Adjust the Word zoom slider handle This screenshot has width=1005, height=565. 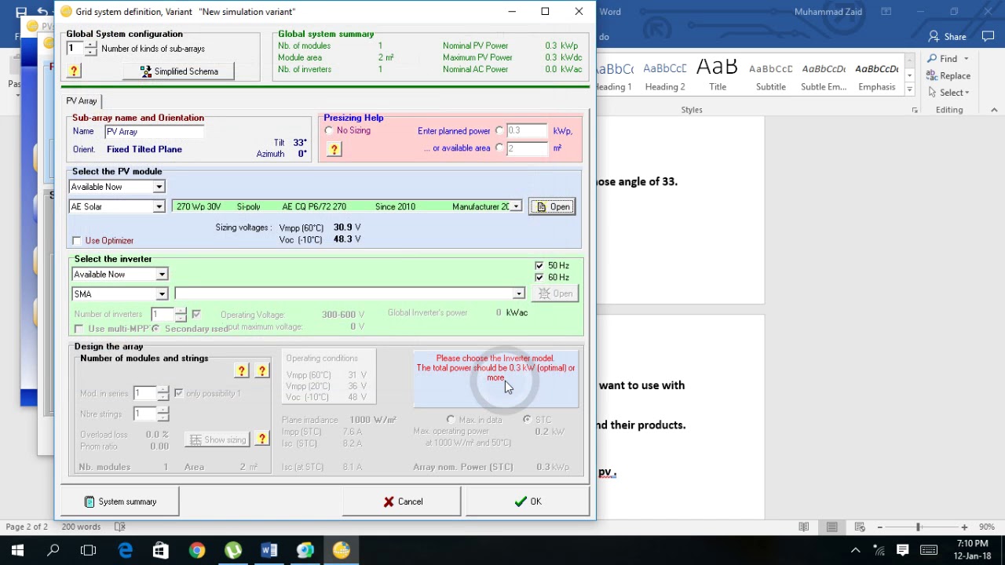pos(918,527)
